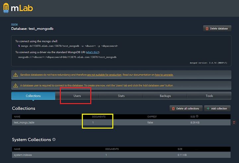Click the CAPPED? column header
This screenshot has width=239, height=163.
(x=152, y=117)
